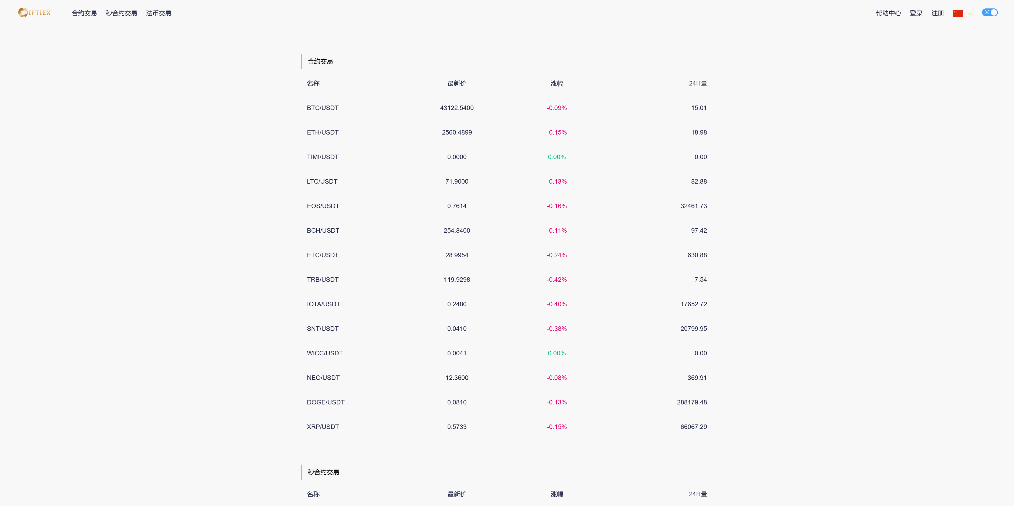Image resolution: width=1014 pixels, height=506 pixels.
Task: Open the 合约交易 nav menu
Action: 84,13
